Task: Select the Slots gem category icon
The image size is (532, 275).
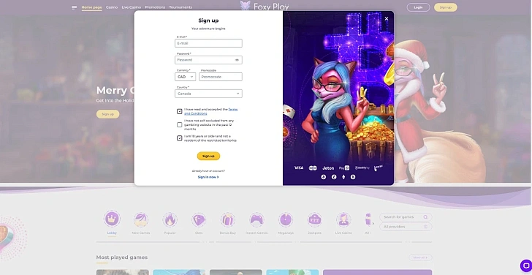Action: pos(199,219)
